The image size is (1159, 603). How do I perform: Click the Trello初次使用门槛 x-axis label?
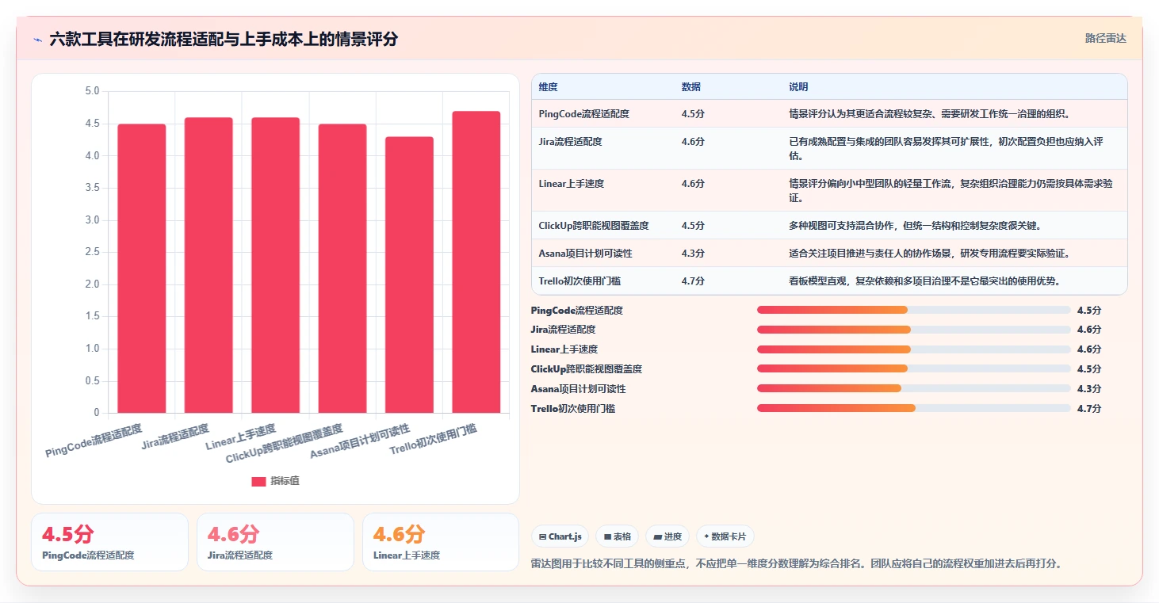click(x=434, y=439)
